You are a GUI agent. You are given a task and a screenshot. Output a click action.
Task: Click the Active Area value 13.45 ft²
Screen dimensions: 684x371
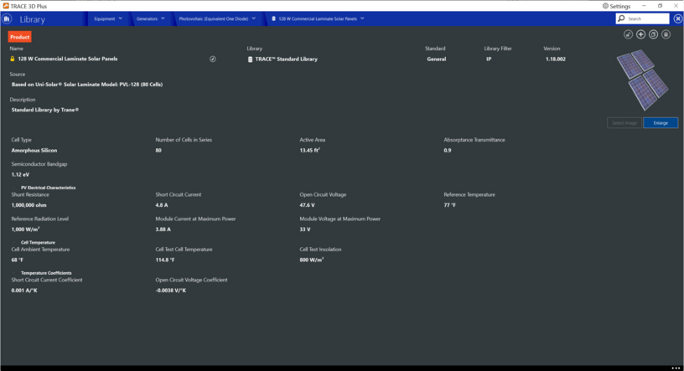[x=309, y=151]
